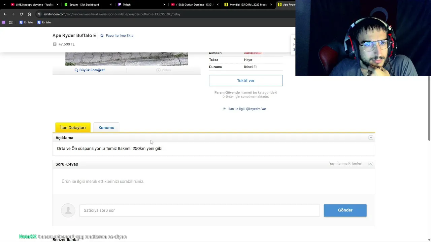Add listing via 'Favorilerime Ekle' link
Screen dimensions: 431x242
click(x=120, y=36)
